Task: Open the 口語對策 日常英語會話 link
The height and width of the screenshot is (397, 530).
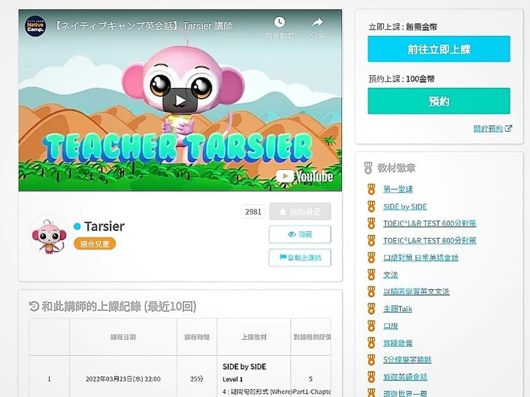Action: coord(420,258)
